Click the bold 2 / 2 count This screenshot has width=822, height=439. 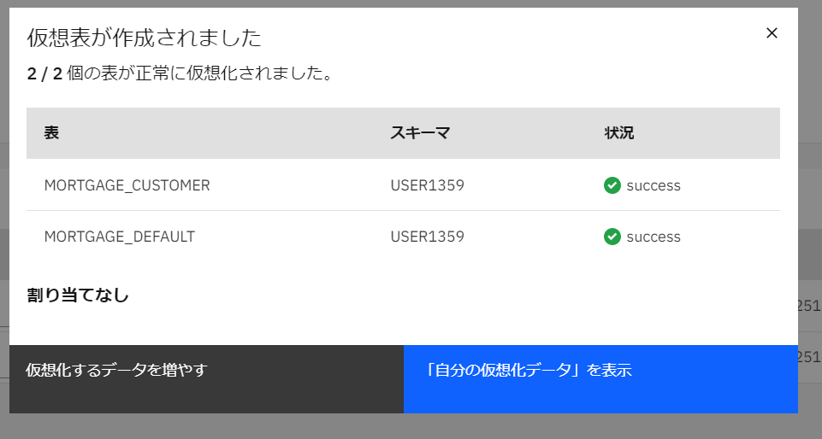44,73
